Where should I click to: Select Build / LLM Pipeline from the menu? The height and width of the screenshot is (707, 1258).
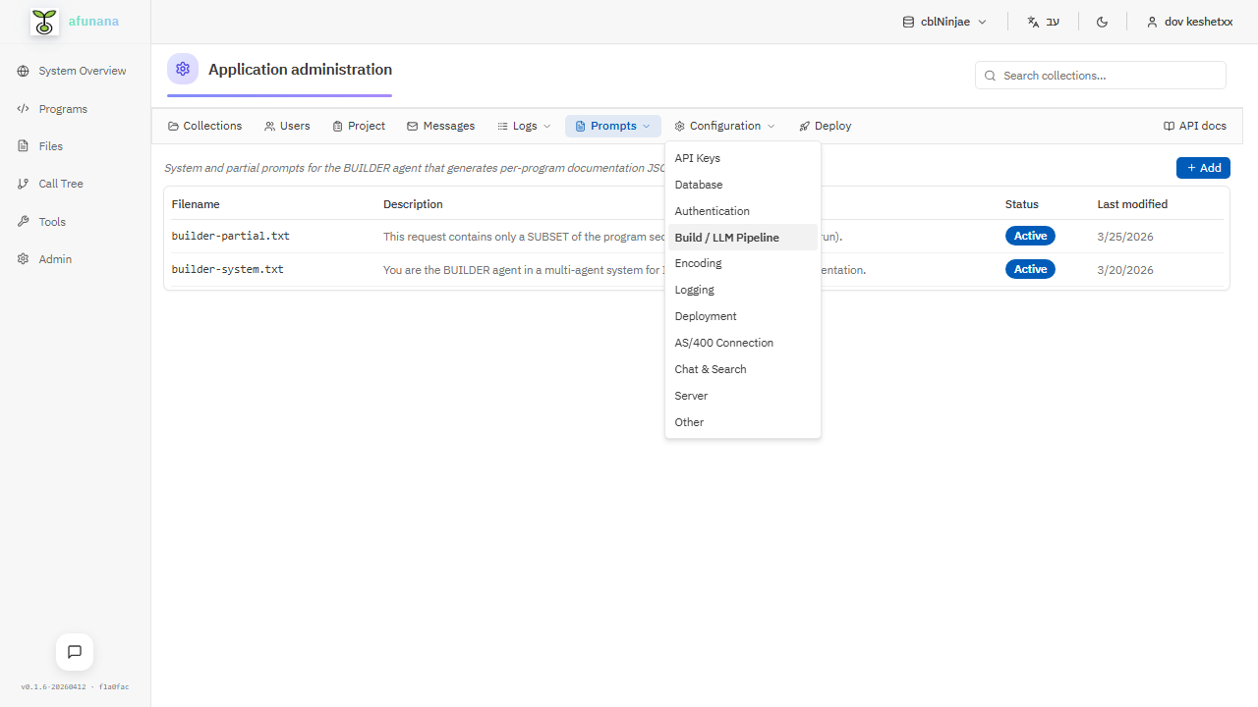click(727, 237)
